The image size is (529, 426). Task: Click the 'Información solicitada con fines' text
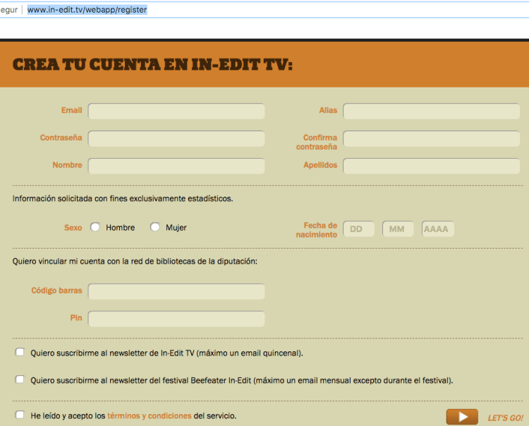pyautogui.click(x=123, y=198)
